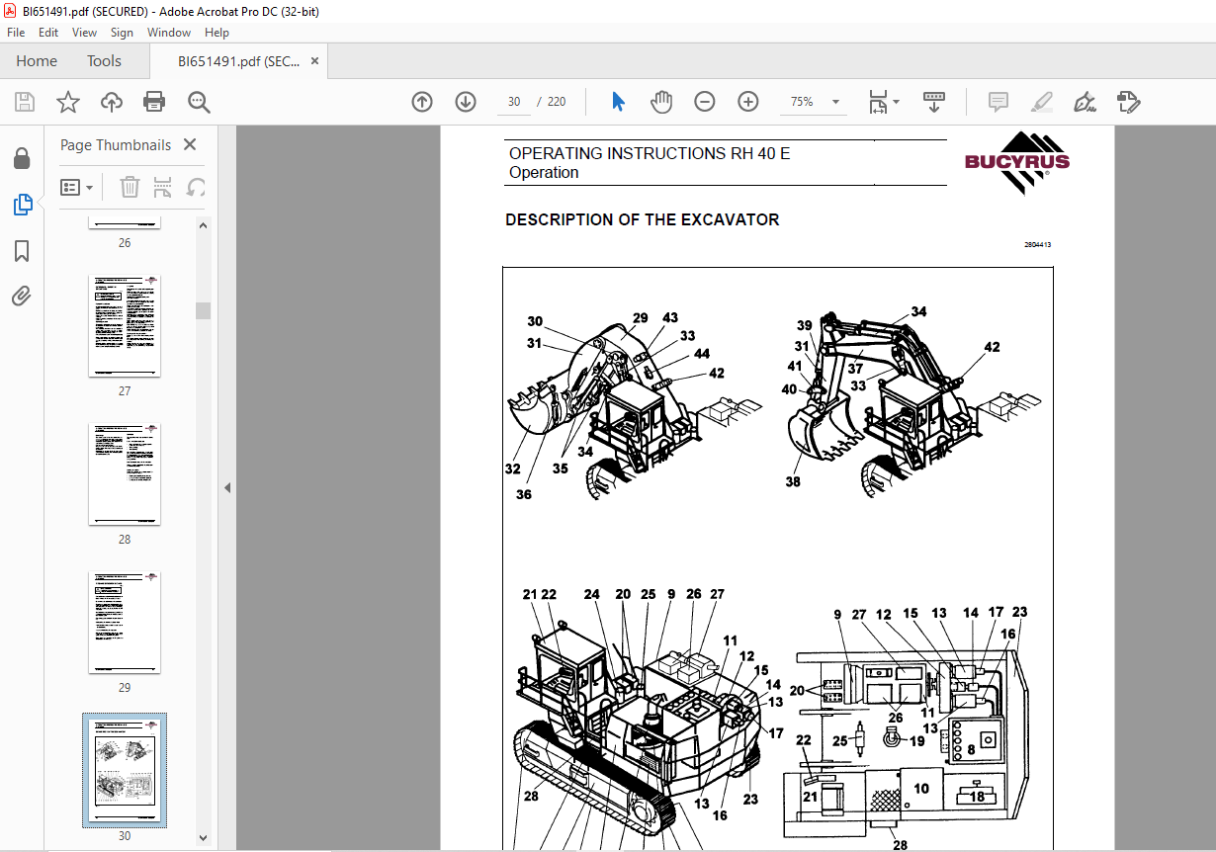
Task: Click the scrolling mode keyboard icon
Action: pos(934,102)
